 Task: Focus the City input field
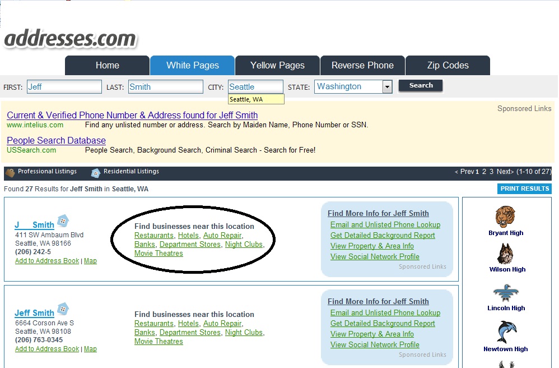[x=255, y=87]
